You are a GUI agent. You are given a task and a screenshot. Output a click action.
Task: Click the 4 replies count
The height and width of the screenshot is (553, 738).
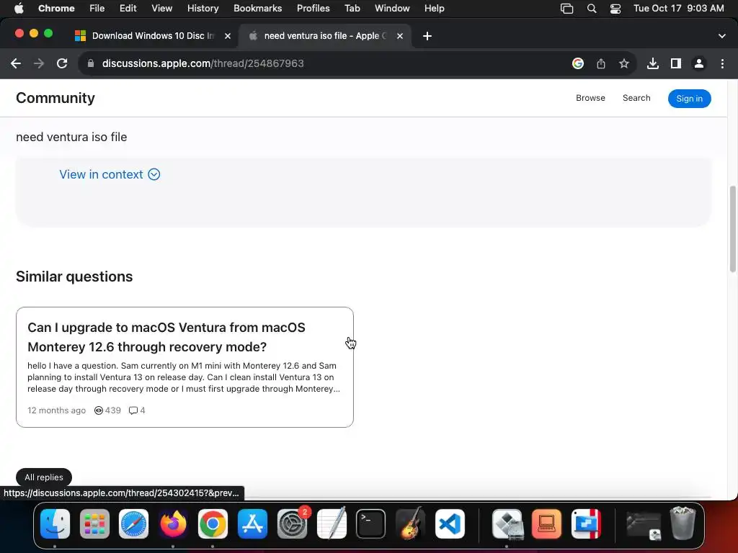(137, 410)
